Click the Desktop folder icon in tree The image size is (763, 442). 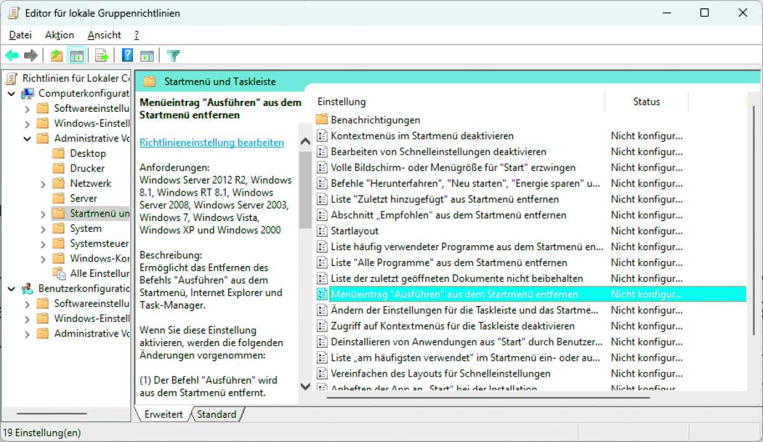pyautogui.click(x=58, y=153)
